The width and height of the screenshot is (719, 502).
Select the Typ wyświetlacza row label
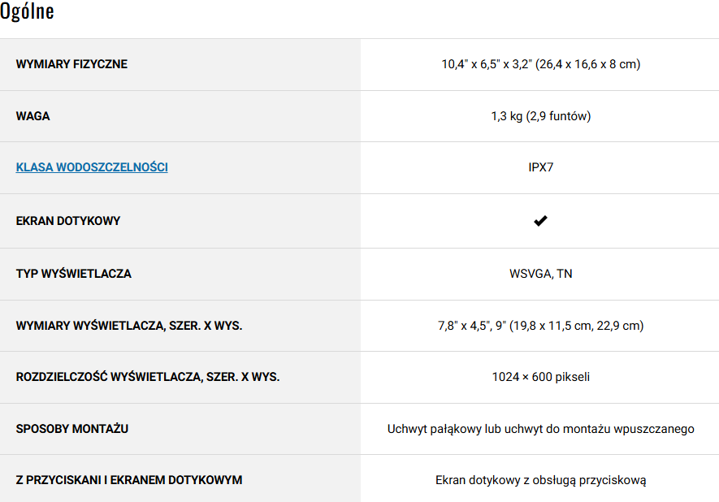click(x=73, y=274)
